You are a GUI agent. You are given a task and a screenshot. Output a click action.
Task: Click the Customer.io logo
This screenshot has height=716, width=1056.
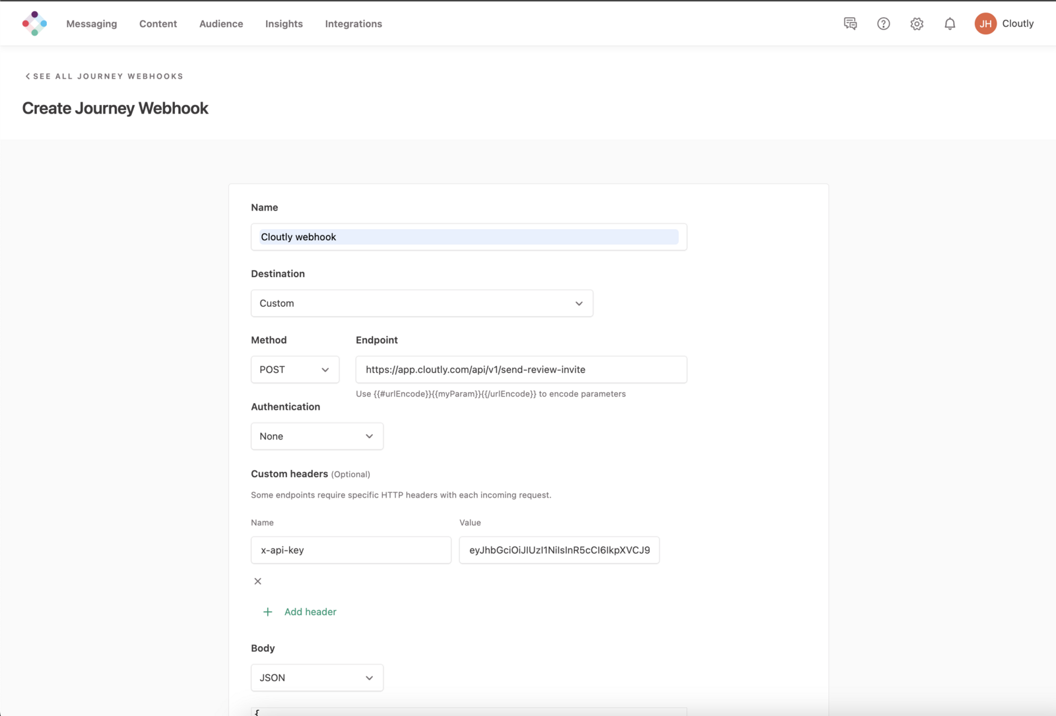pos(34,23)
